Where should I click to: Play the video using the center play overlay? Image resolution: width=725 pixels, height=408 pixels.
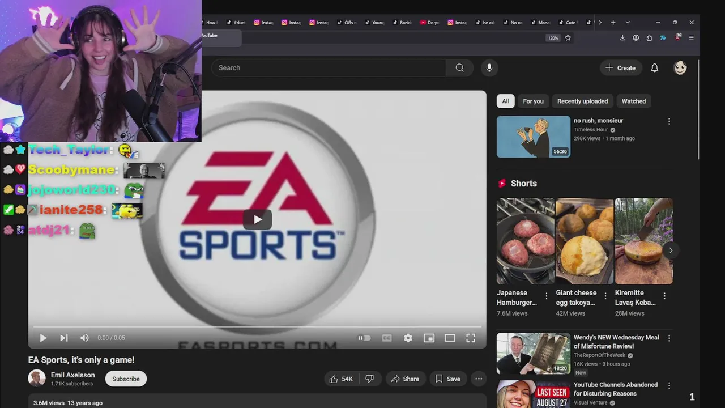pyautogui.click(x=257, y=219)
